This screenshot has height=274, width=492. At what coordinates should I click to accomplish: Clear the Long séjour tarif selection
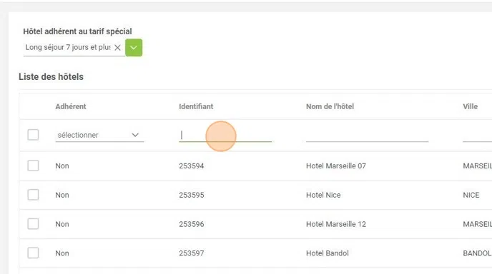click(x=118, y=48)
